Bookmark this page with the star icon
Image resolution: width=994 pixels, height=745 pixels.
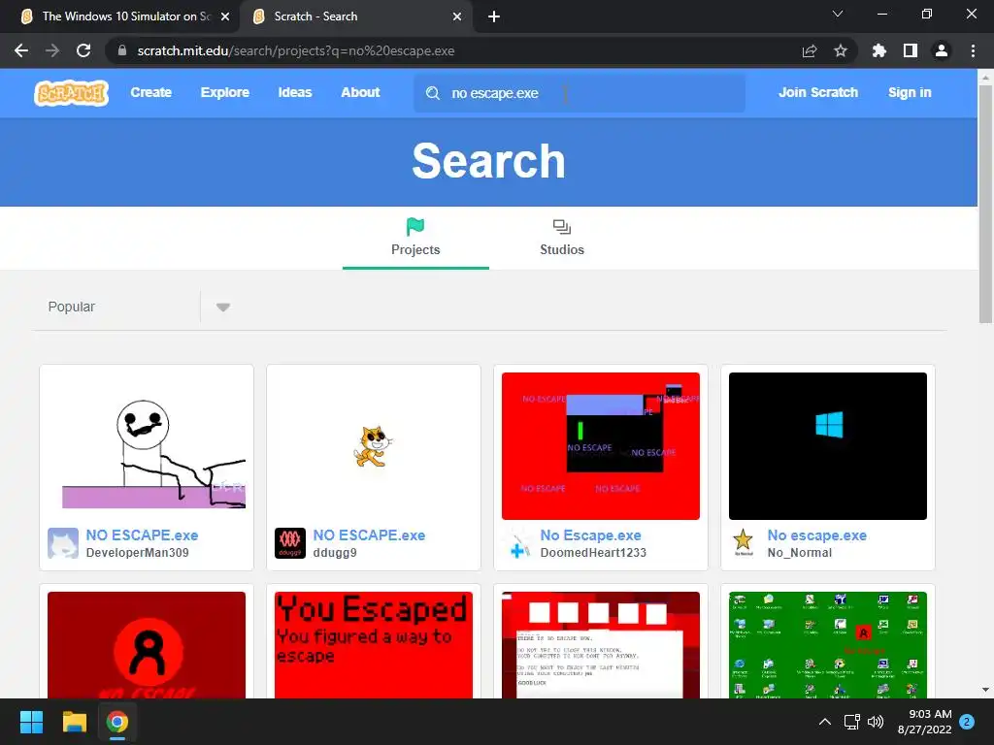point(841,50)
